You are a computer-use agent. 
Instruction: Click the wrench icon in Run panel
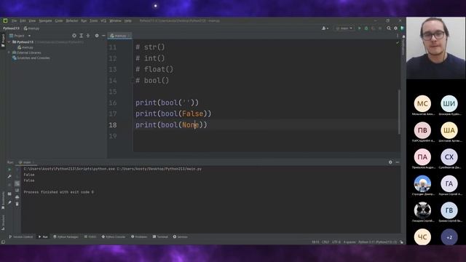pyautogui.click(x=9, y=177)
